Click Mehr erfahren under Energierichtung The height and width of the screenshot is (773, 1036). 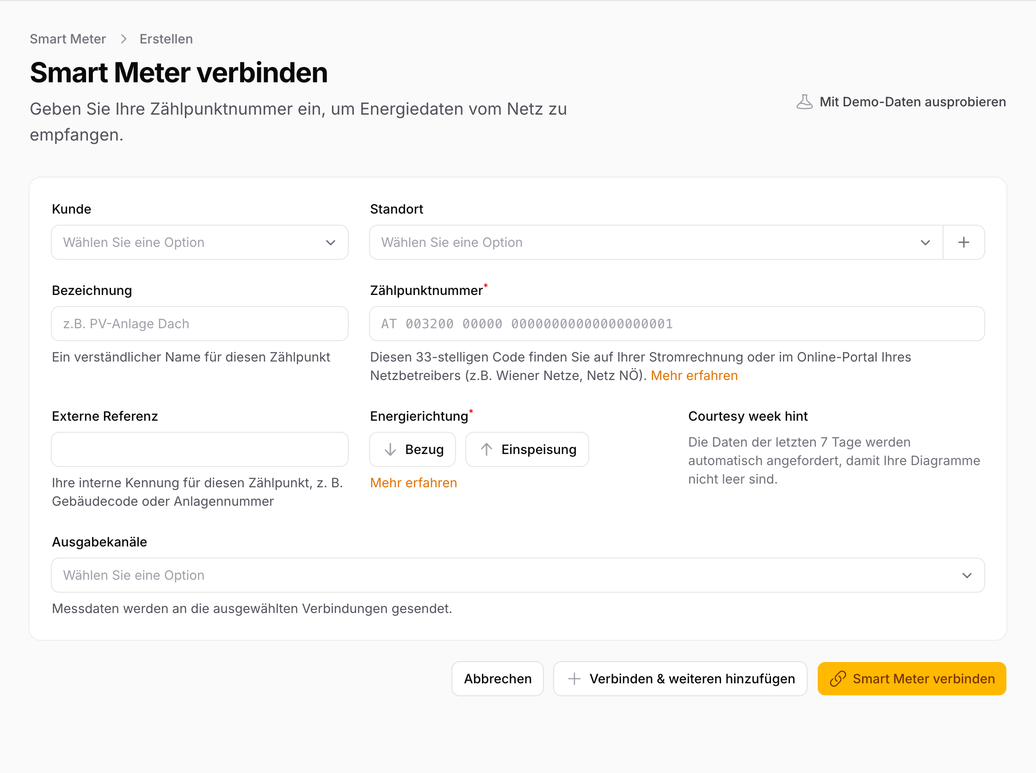(x=413, y=482)
